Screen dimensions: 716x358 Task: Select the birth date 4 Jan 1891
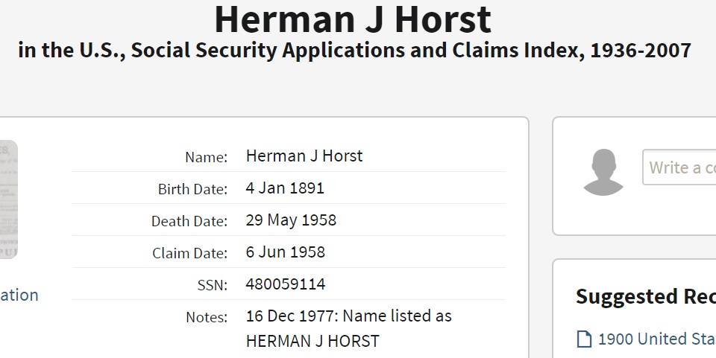click(x=285, y=188)
